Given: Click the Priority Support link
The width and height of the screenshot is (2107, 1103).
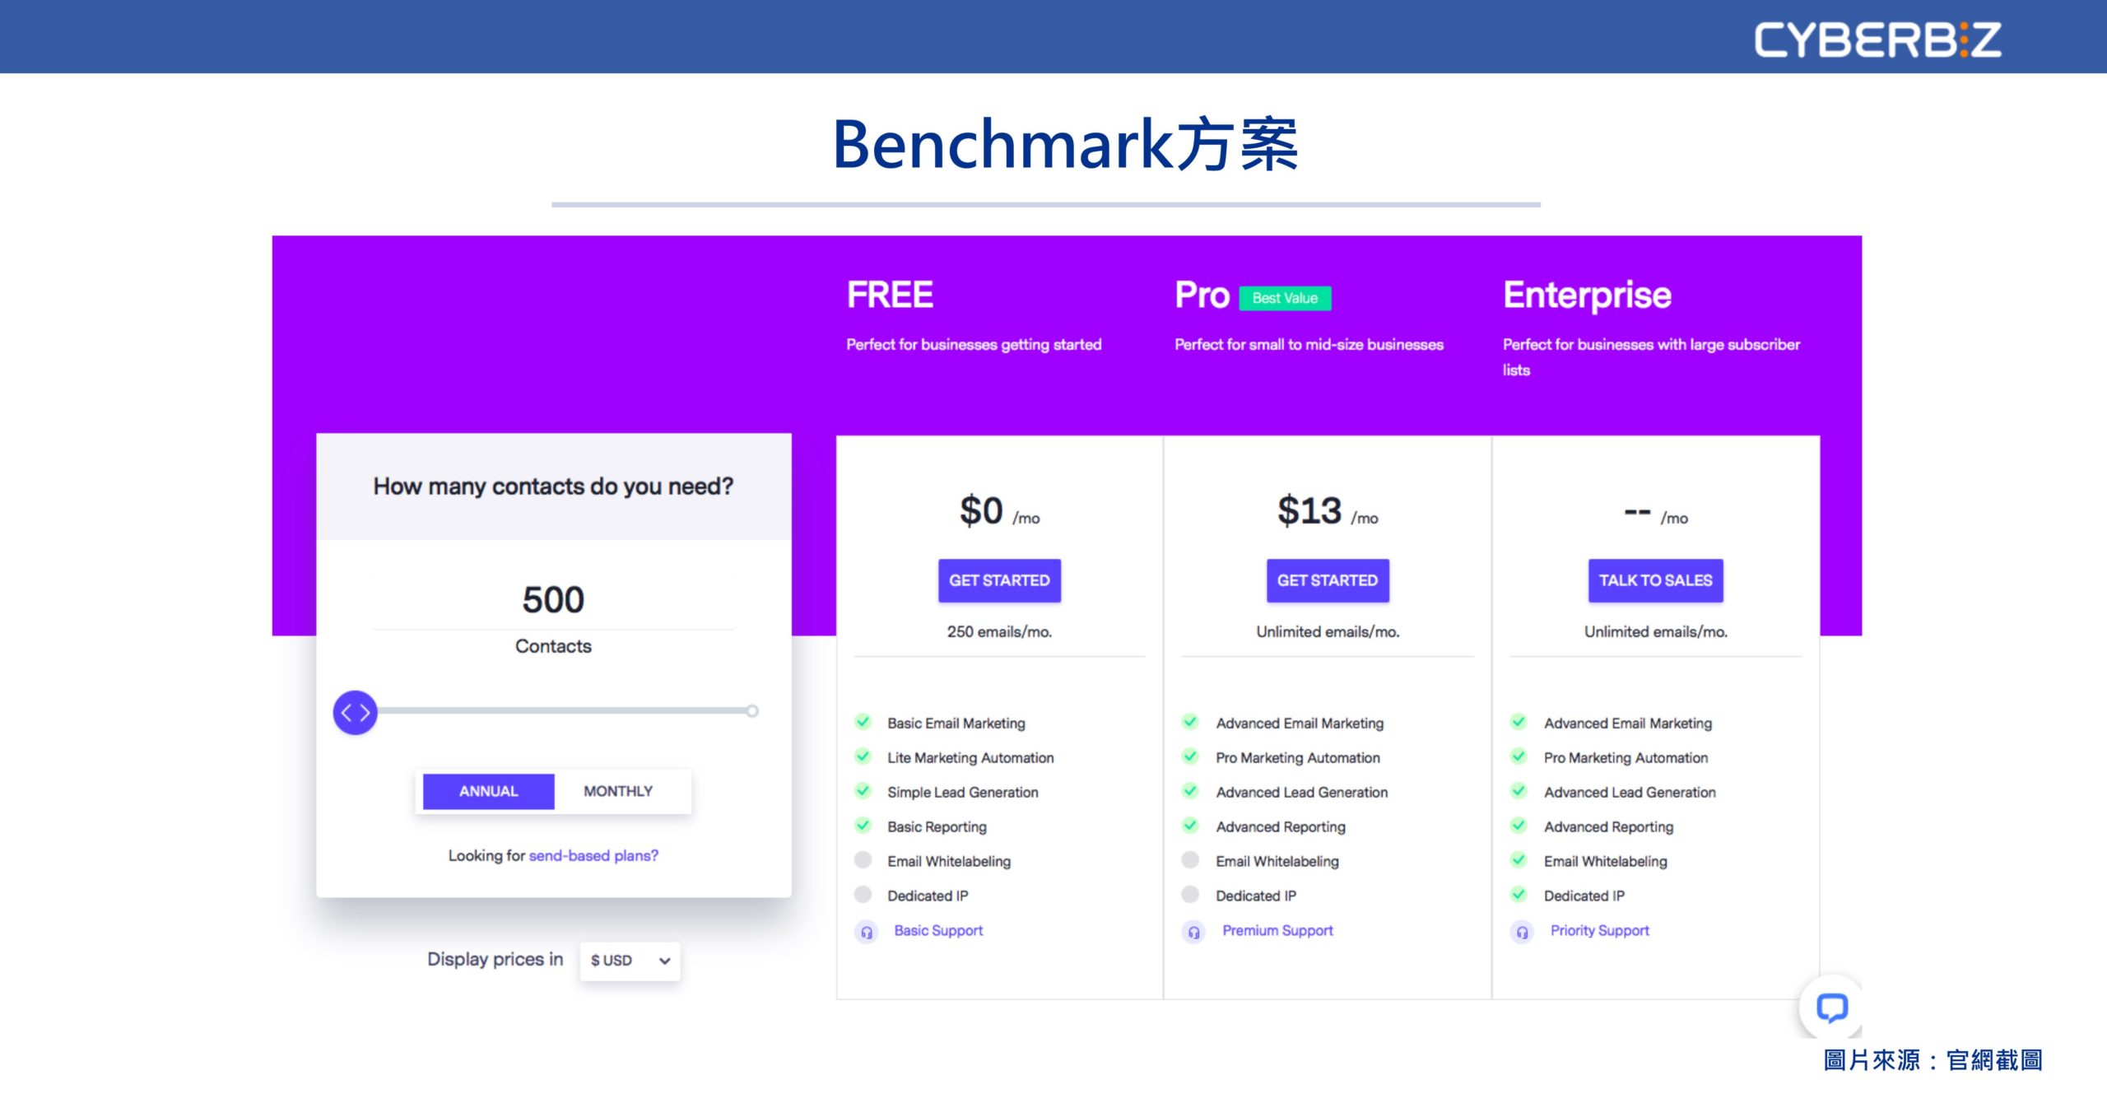Looking at the screenshot, I should coord(1599,930).
